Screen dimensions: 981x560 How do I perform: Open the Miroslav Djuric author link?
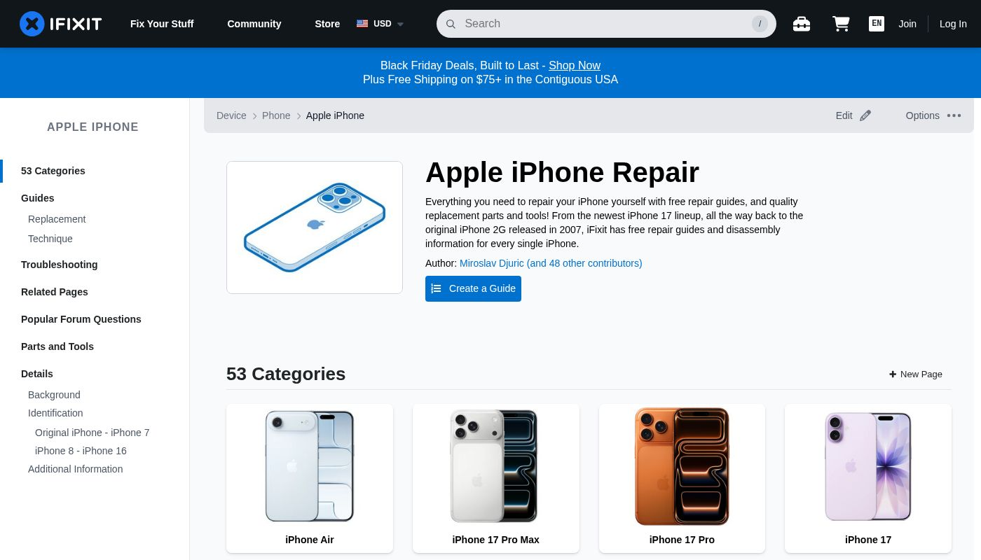(551, 263)
